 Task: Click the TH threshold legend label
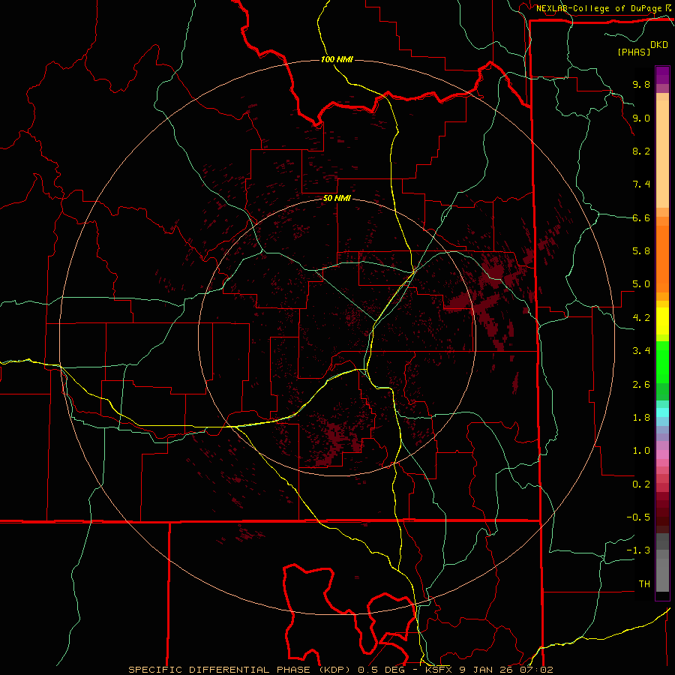pos(644,584)
